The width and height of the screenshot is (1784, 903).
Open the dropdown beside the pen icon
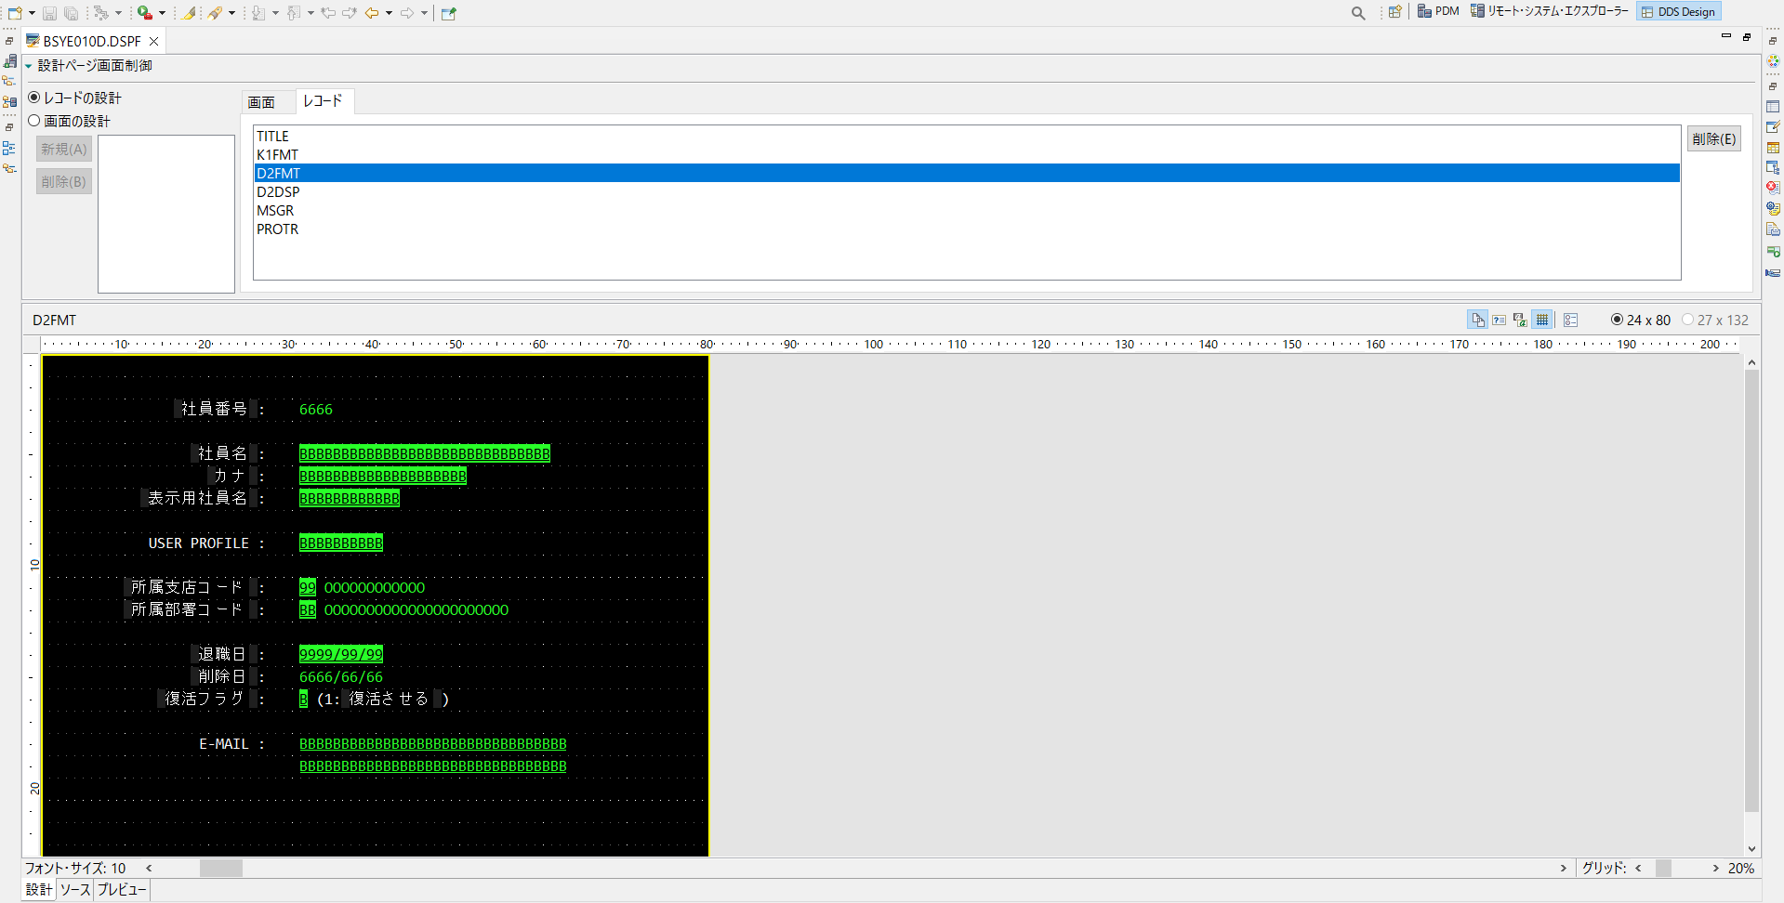tap(231, 13)
